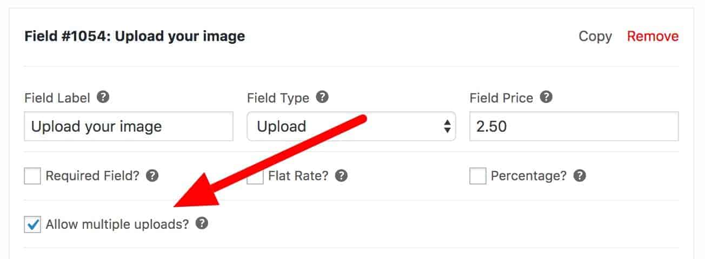Open the help tooltip beside Field Type
This screenshot has width=705, height=259.
322,98
